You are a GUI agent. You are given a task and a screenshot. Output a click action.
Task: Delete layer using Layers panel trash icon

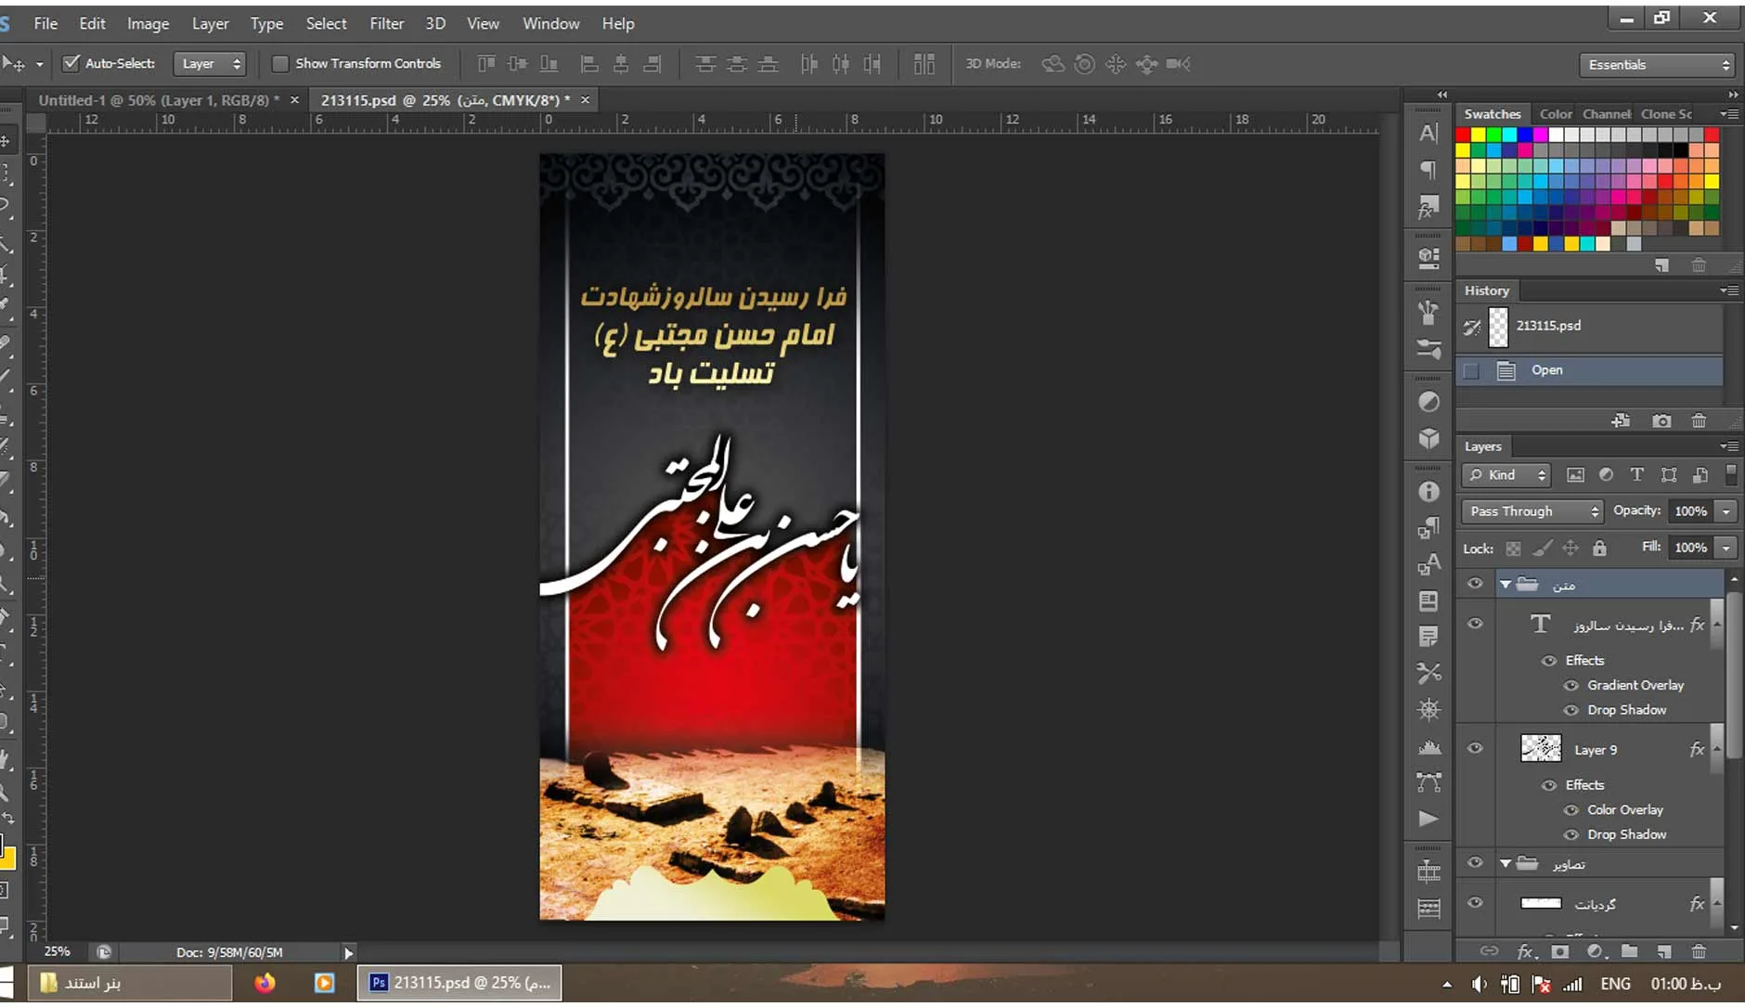pyautogui.click(x=1699, y=951)
